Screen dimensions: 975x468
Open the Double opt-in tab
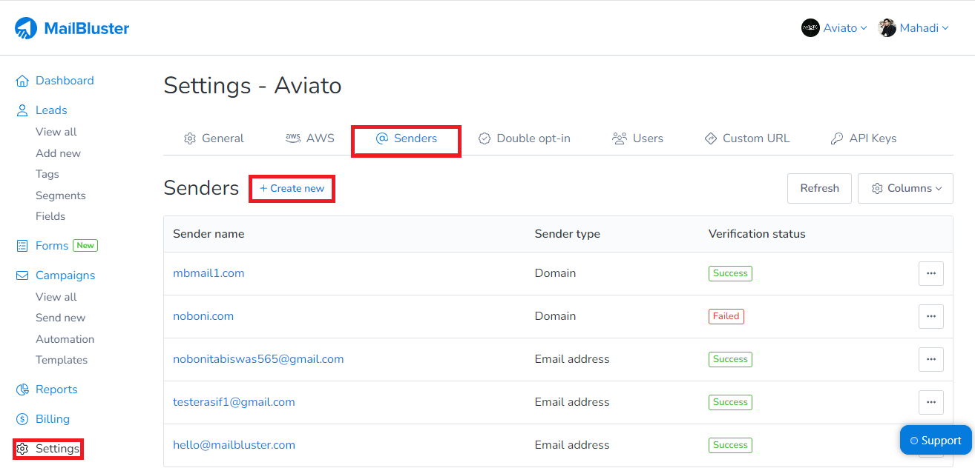(524, 138)
